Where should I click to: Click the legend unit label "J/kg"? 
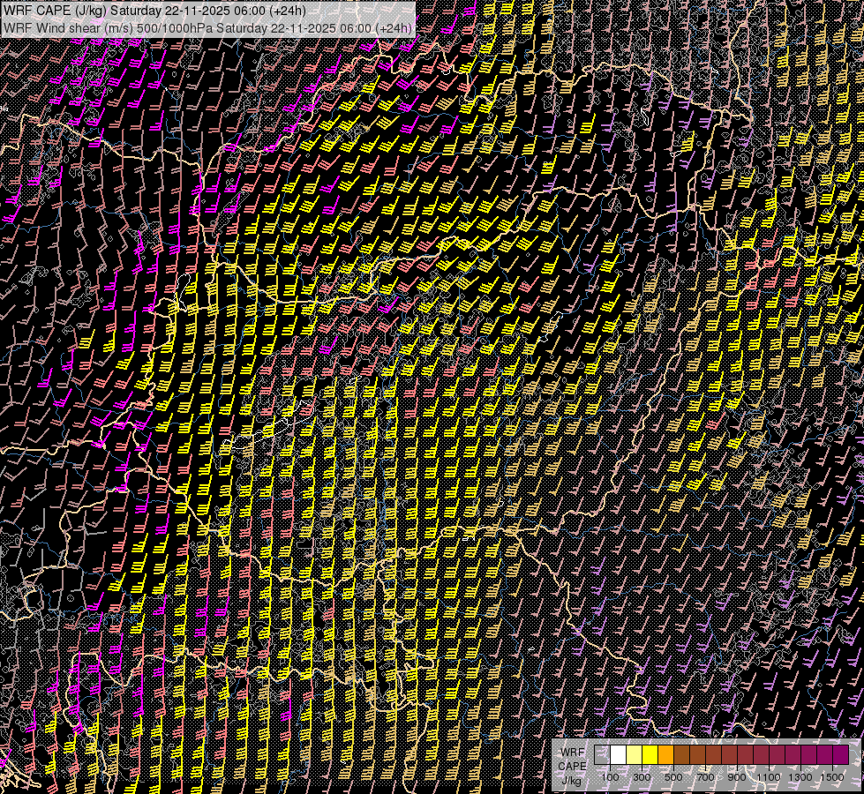click(x=571, y=781)
